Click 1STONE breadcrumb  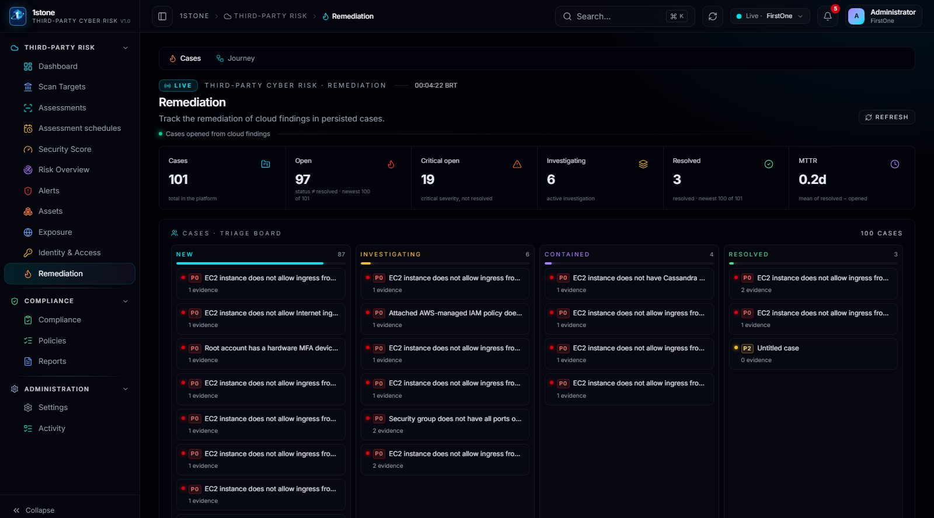point(194,16)
